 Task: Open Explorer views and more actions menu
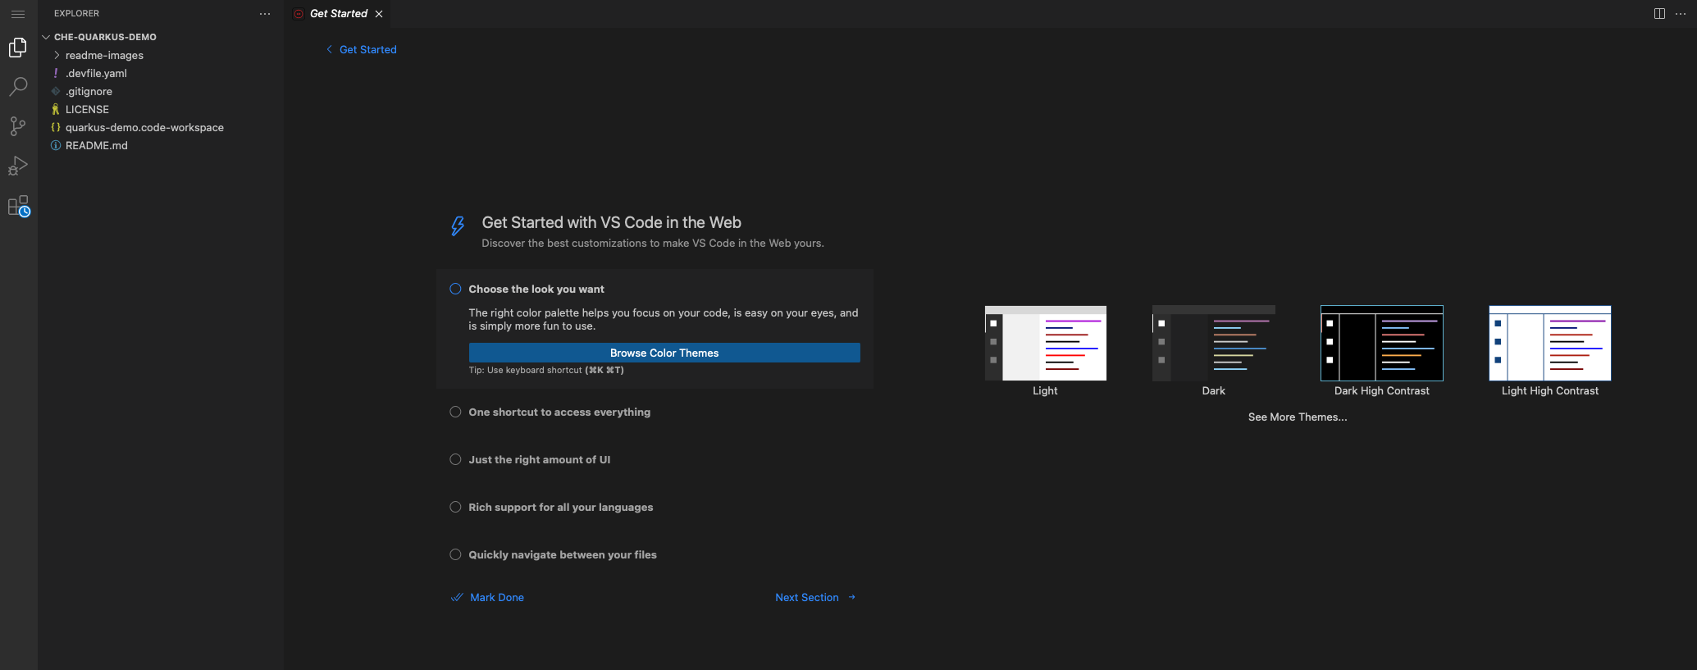click(265, 14)
